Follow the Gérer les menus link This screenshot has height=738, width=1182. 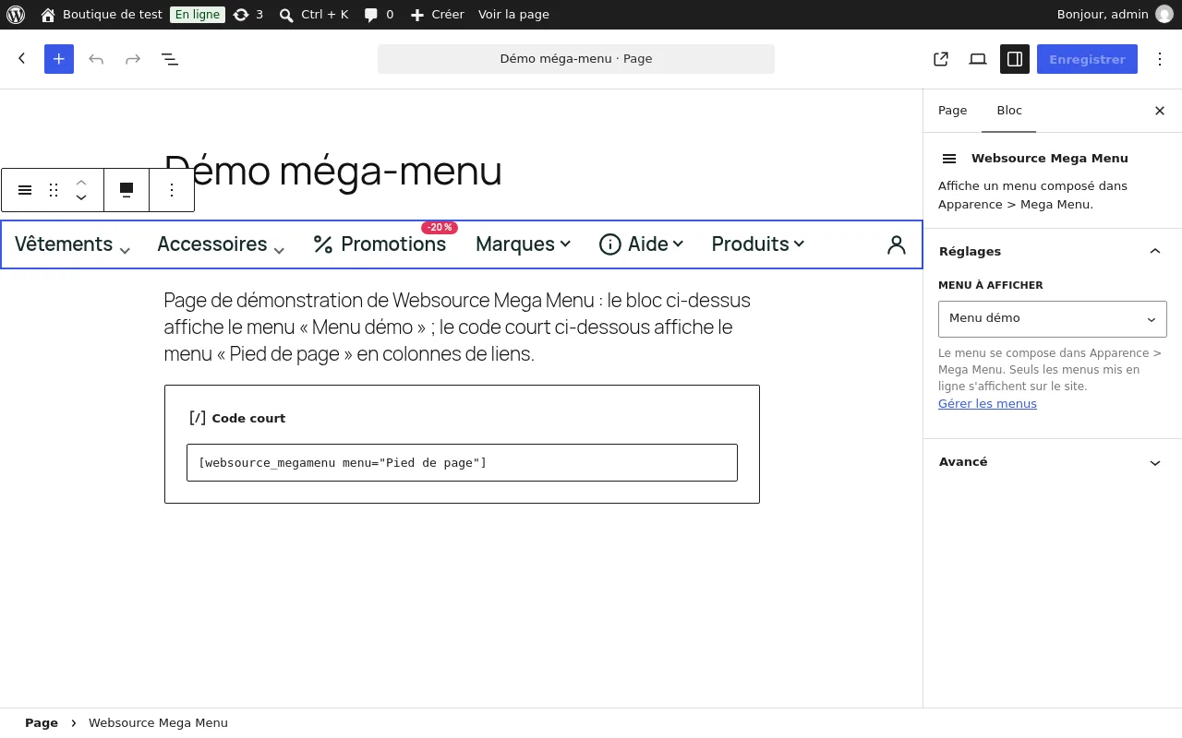[x=987, y=404]
